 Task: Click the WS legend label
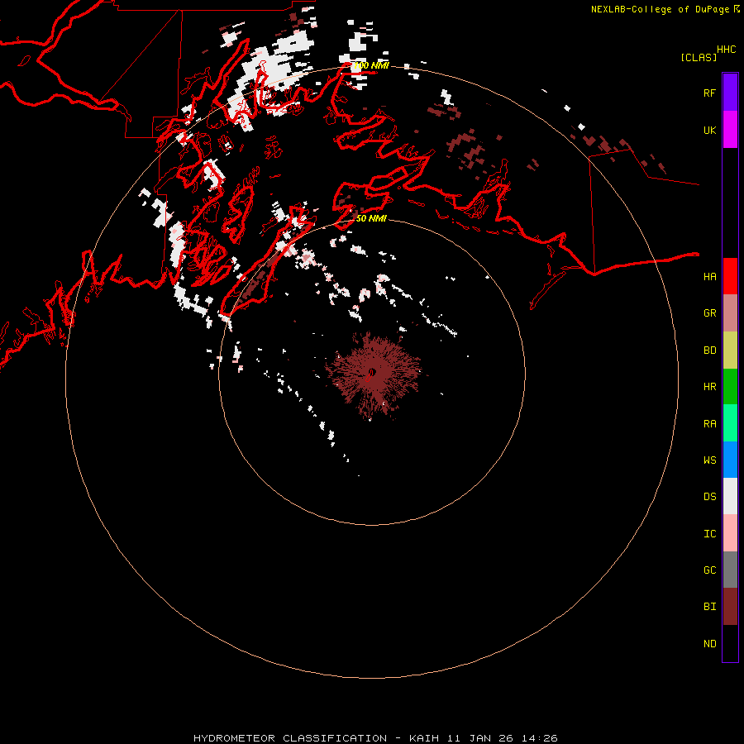tap(709, 460)
